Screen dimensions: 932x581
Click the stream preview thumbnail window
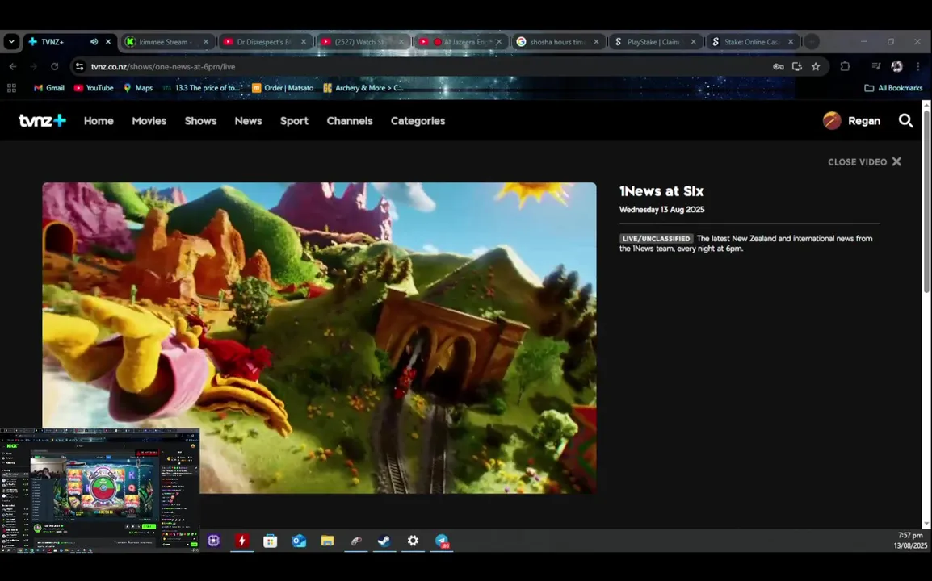pyautogui.click(x=100, y=490)
